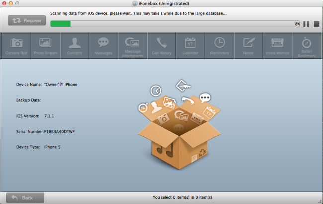Open the Reminders category
Screen dimensions: 323x204
[x=219, y=46]
